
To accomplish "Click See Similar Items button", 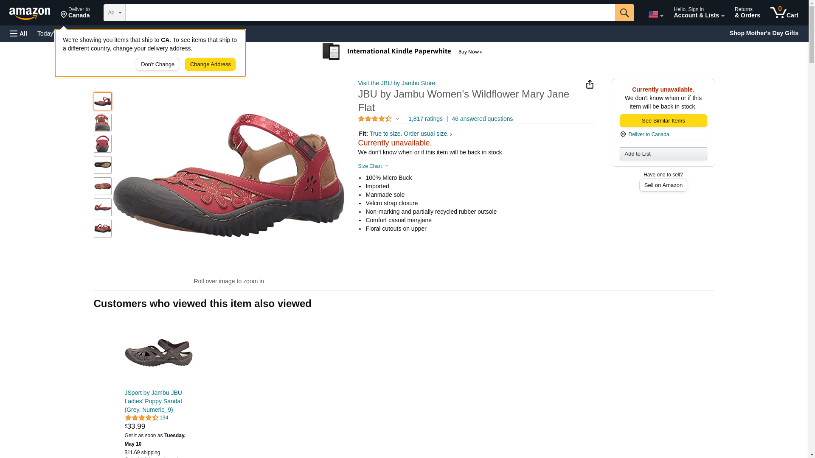I will pyautogui.click(x=663, y=121).
